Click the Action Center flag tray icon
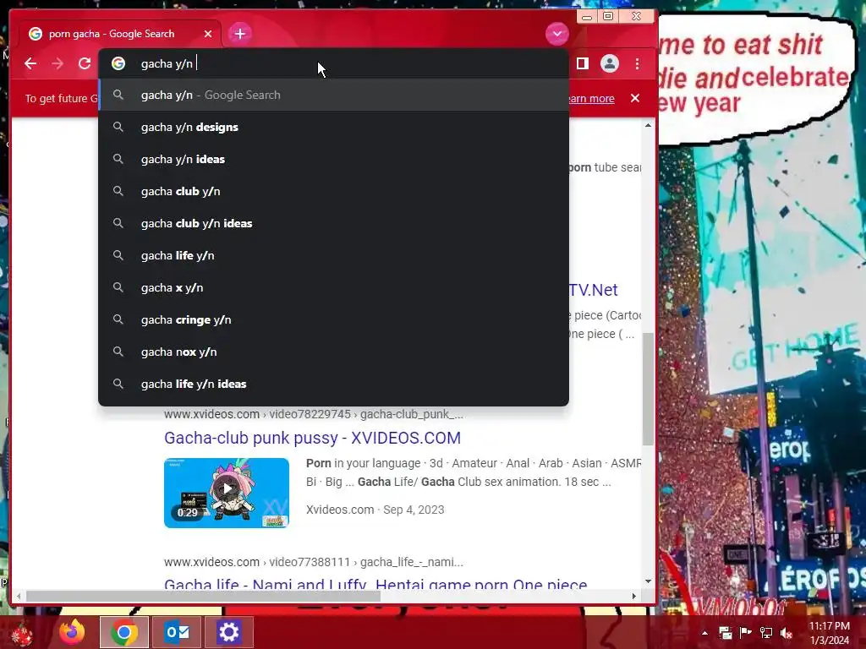The width and height of the screenshot is (866, 649). pos(746,633)
